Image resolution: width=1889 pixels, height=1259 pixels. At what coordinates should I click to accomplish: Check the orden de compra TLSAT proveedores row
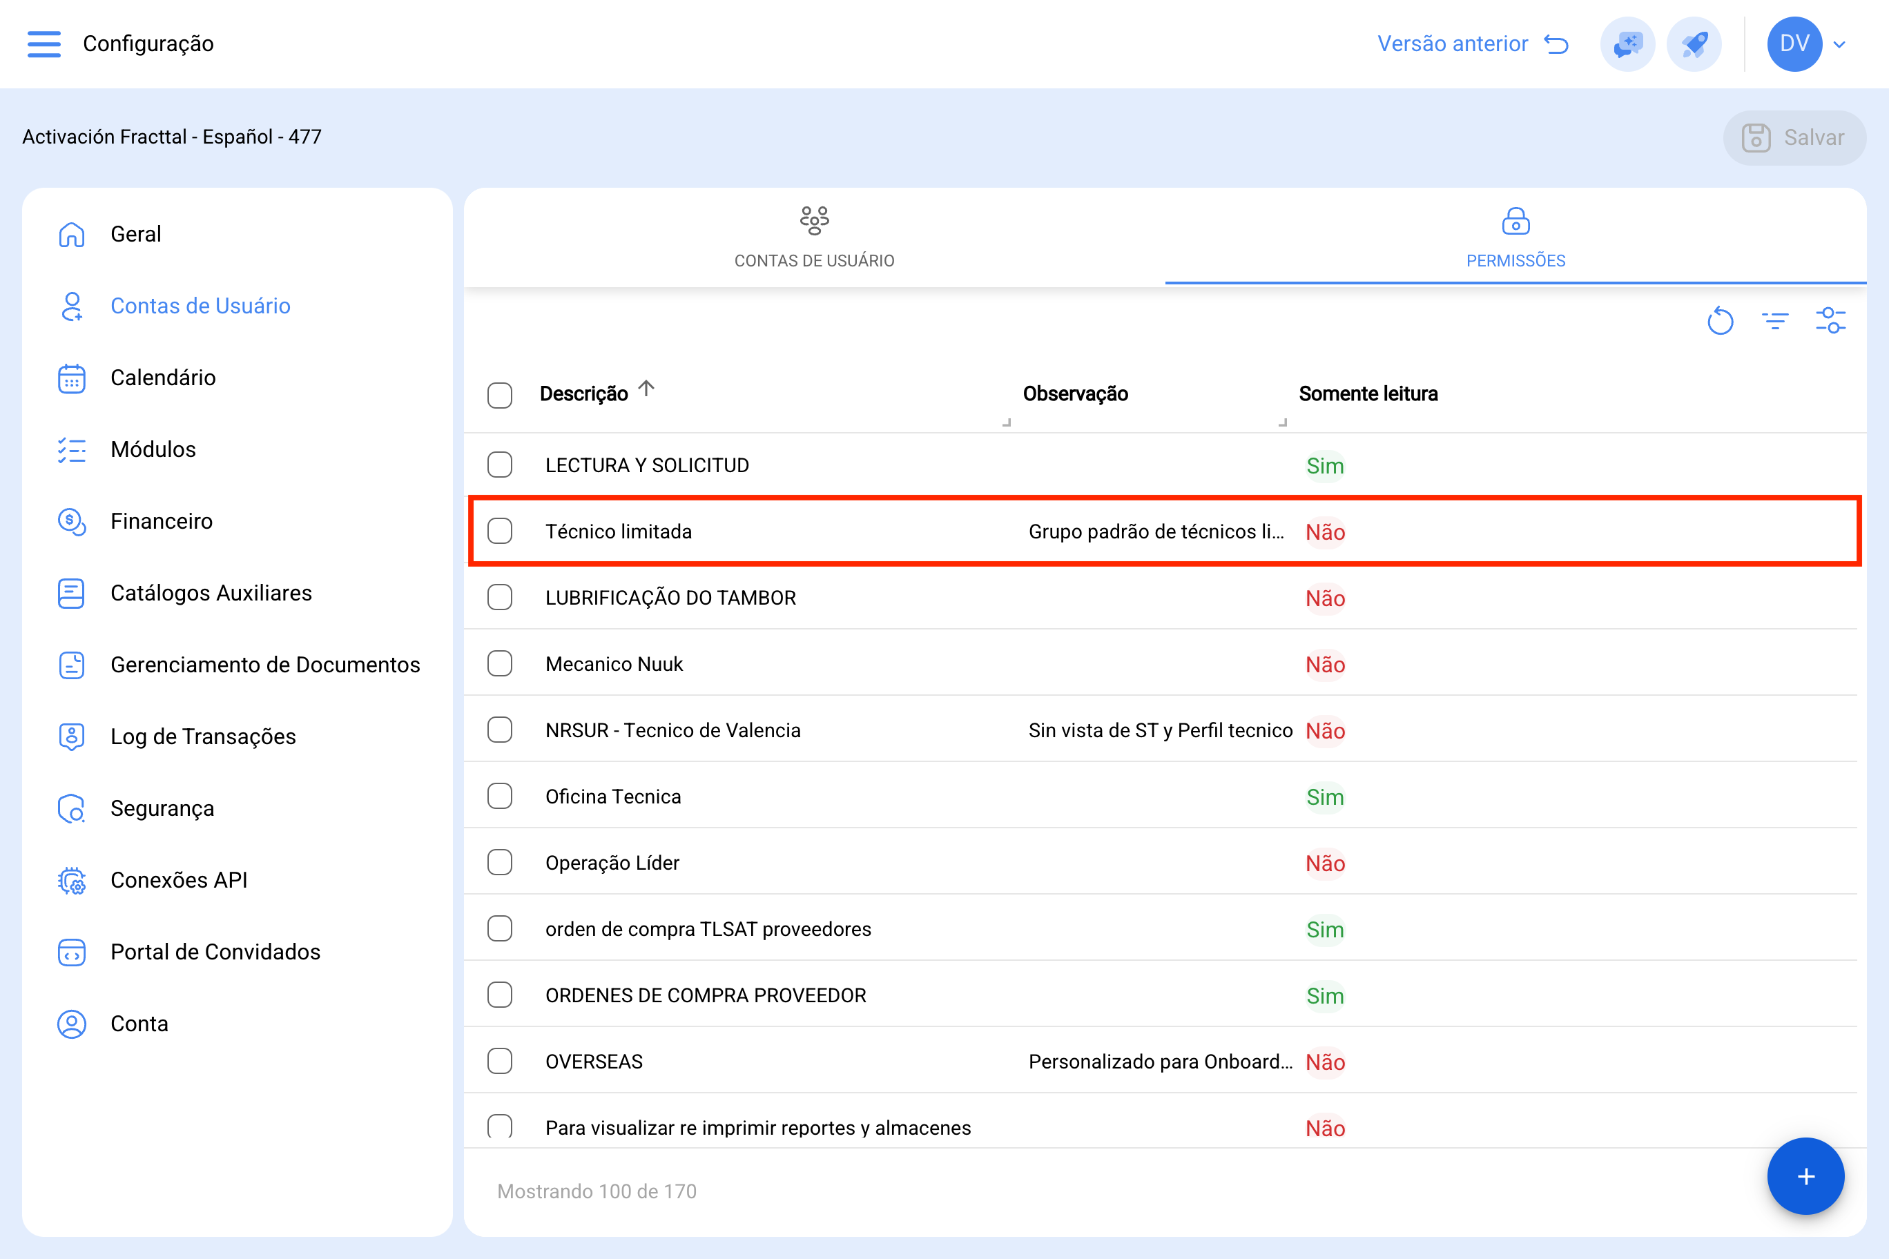(500, 928)
